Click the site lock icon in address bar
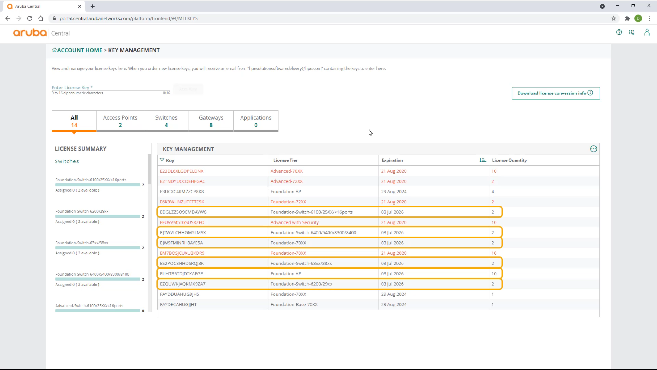This screenshot has height=370, width=657. pos(54,18)
